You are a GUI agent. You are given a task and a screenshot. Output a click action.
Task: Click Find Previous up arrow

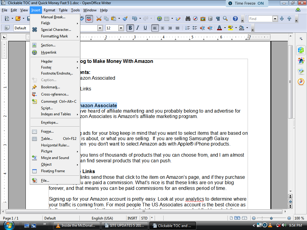(289, 19)
